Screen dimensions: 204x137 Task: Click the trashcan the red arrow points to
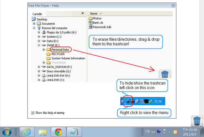click(165, 74)
